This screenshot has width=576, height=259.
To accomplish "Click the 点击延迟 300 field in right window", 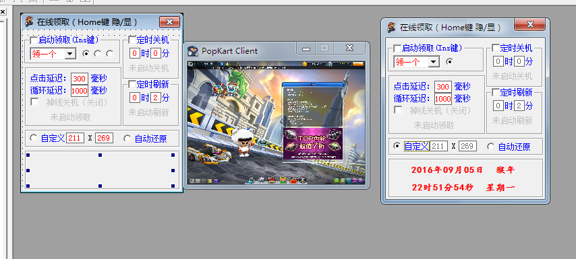I will 443,87.
